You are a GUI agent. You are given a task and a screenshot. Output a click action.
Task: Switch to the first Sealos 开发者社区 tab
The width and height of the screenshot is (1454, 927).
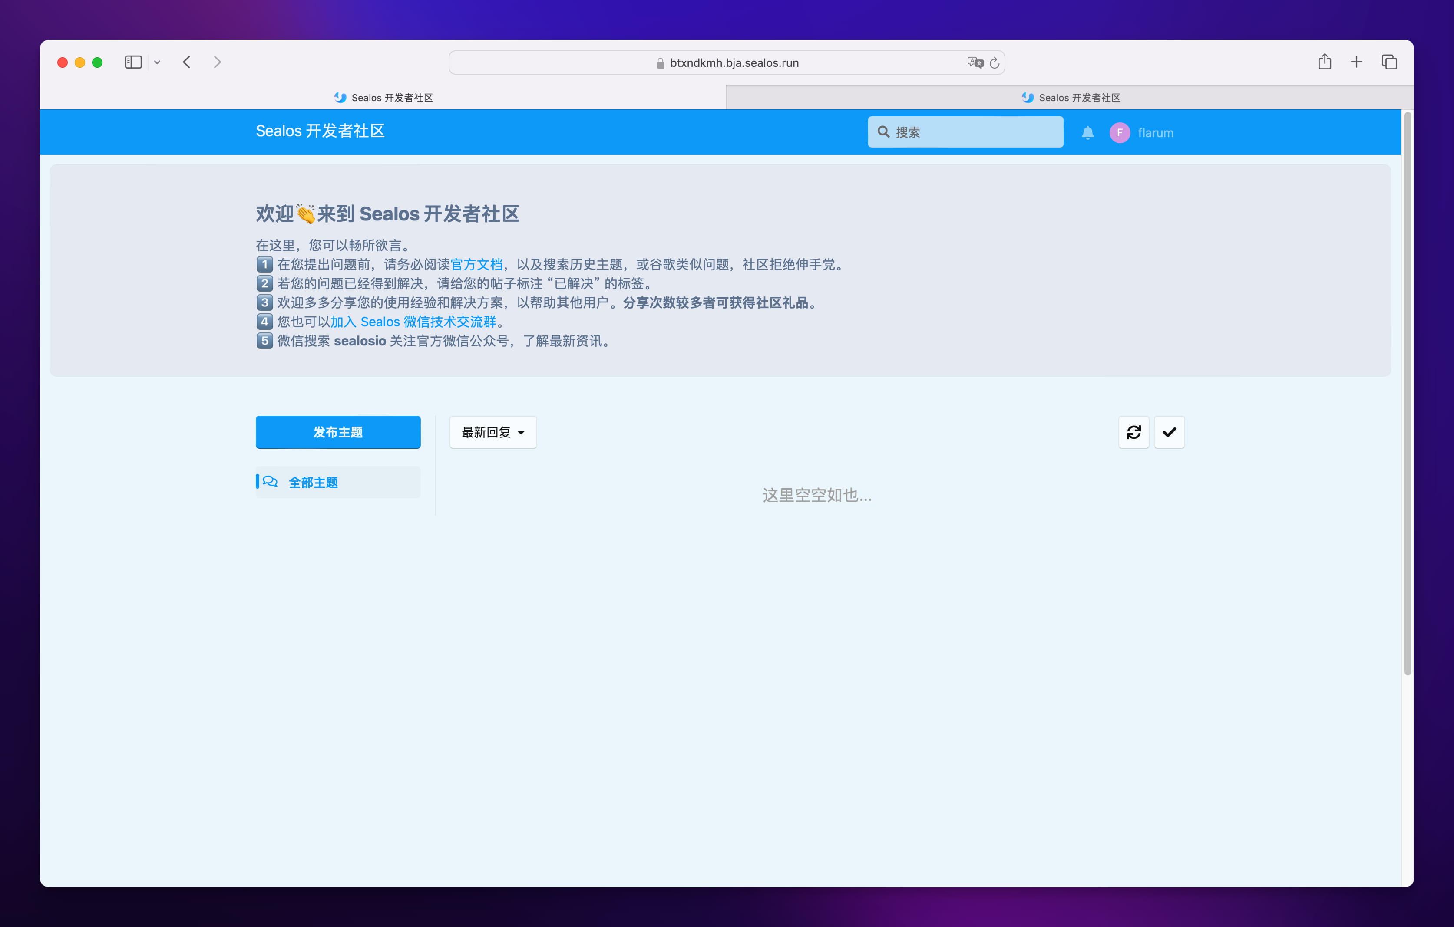click(383, 98)
